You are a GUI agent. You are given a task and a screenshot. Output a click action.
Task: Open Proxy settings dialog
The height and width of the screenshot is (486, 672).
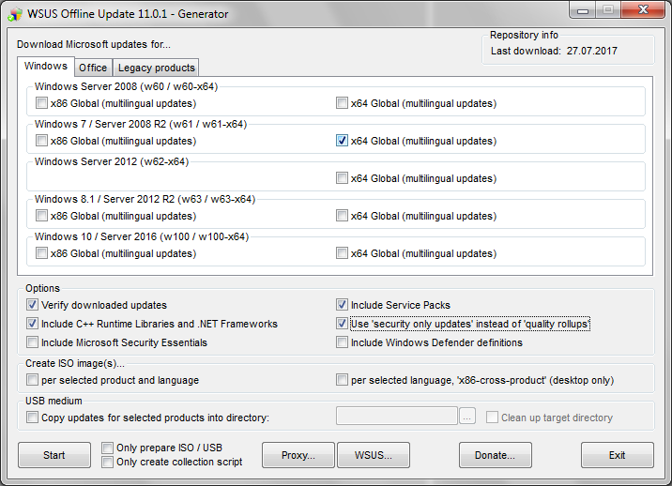pyautogui.click(x=294, y=455)
